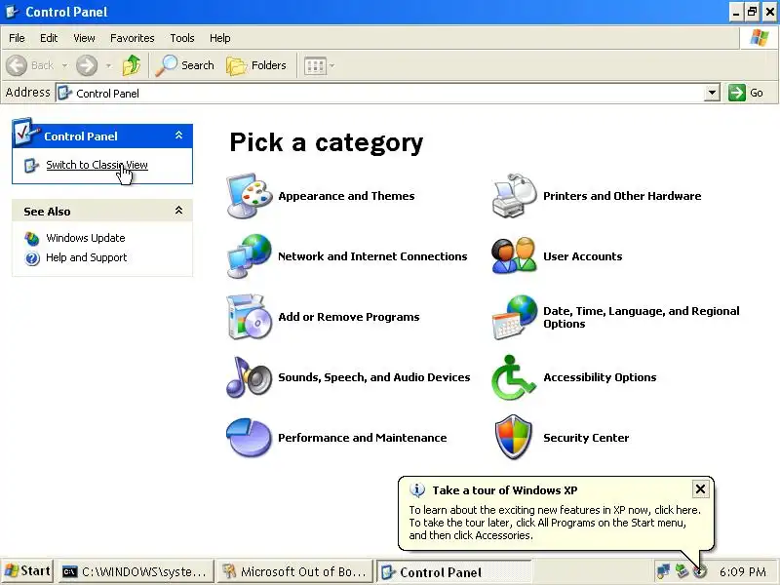Collapse the See Also section
The height and width of the screenshot is (585, 780).
[x=178, y=211]
